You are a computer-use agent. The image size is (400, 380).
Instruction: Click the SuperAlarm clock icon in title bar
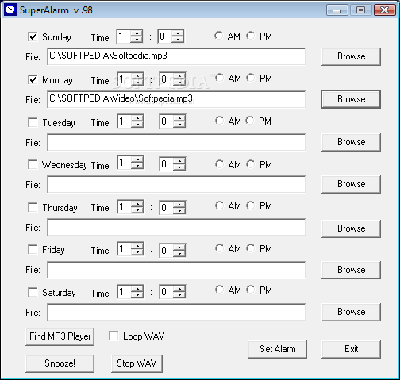coord(10,10)
